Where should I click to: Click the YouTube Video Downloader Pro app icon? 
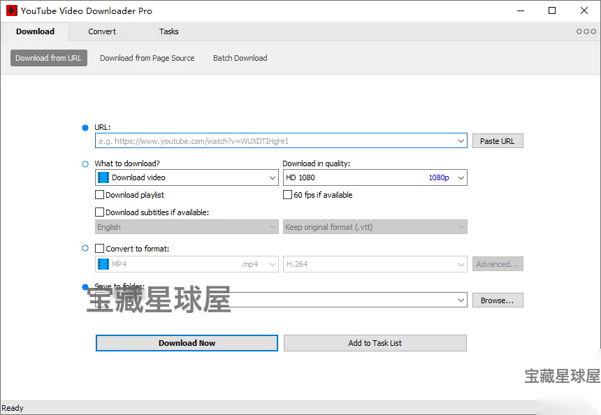coord(11,10)
